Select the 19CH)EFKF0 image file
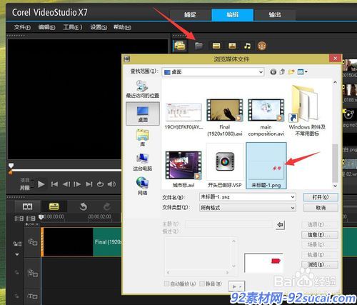Screen dimensions: 357x305 (183, 116)
